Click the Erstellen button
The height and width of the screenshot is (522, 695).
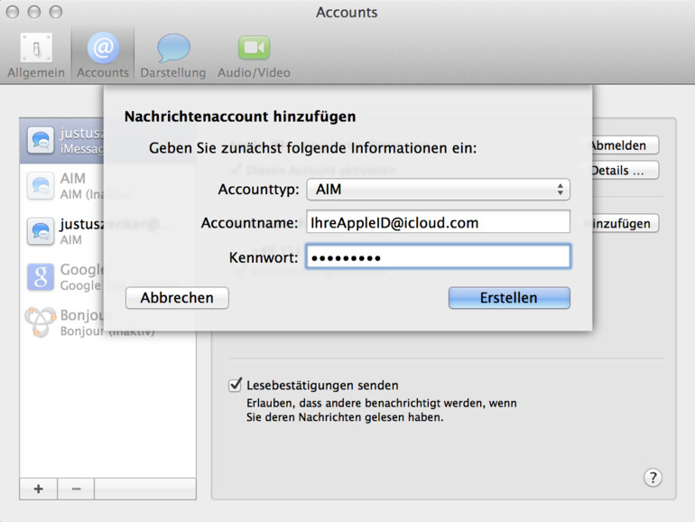point(509,298)
